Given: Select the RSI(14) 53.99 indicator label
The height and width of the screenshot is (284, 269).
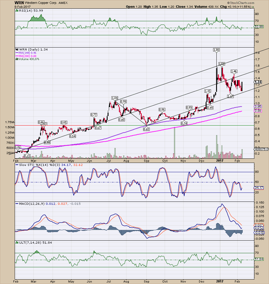Looking at the screenshot, I should [x=29, y=11].
